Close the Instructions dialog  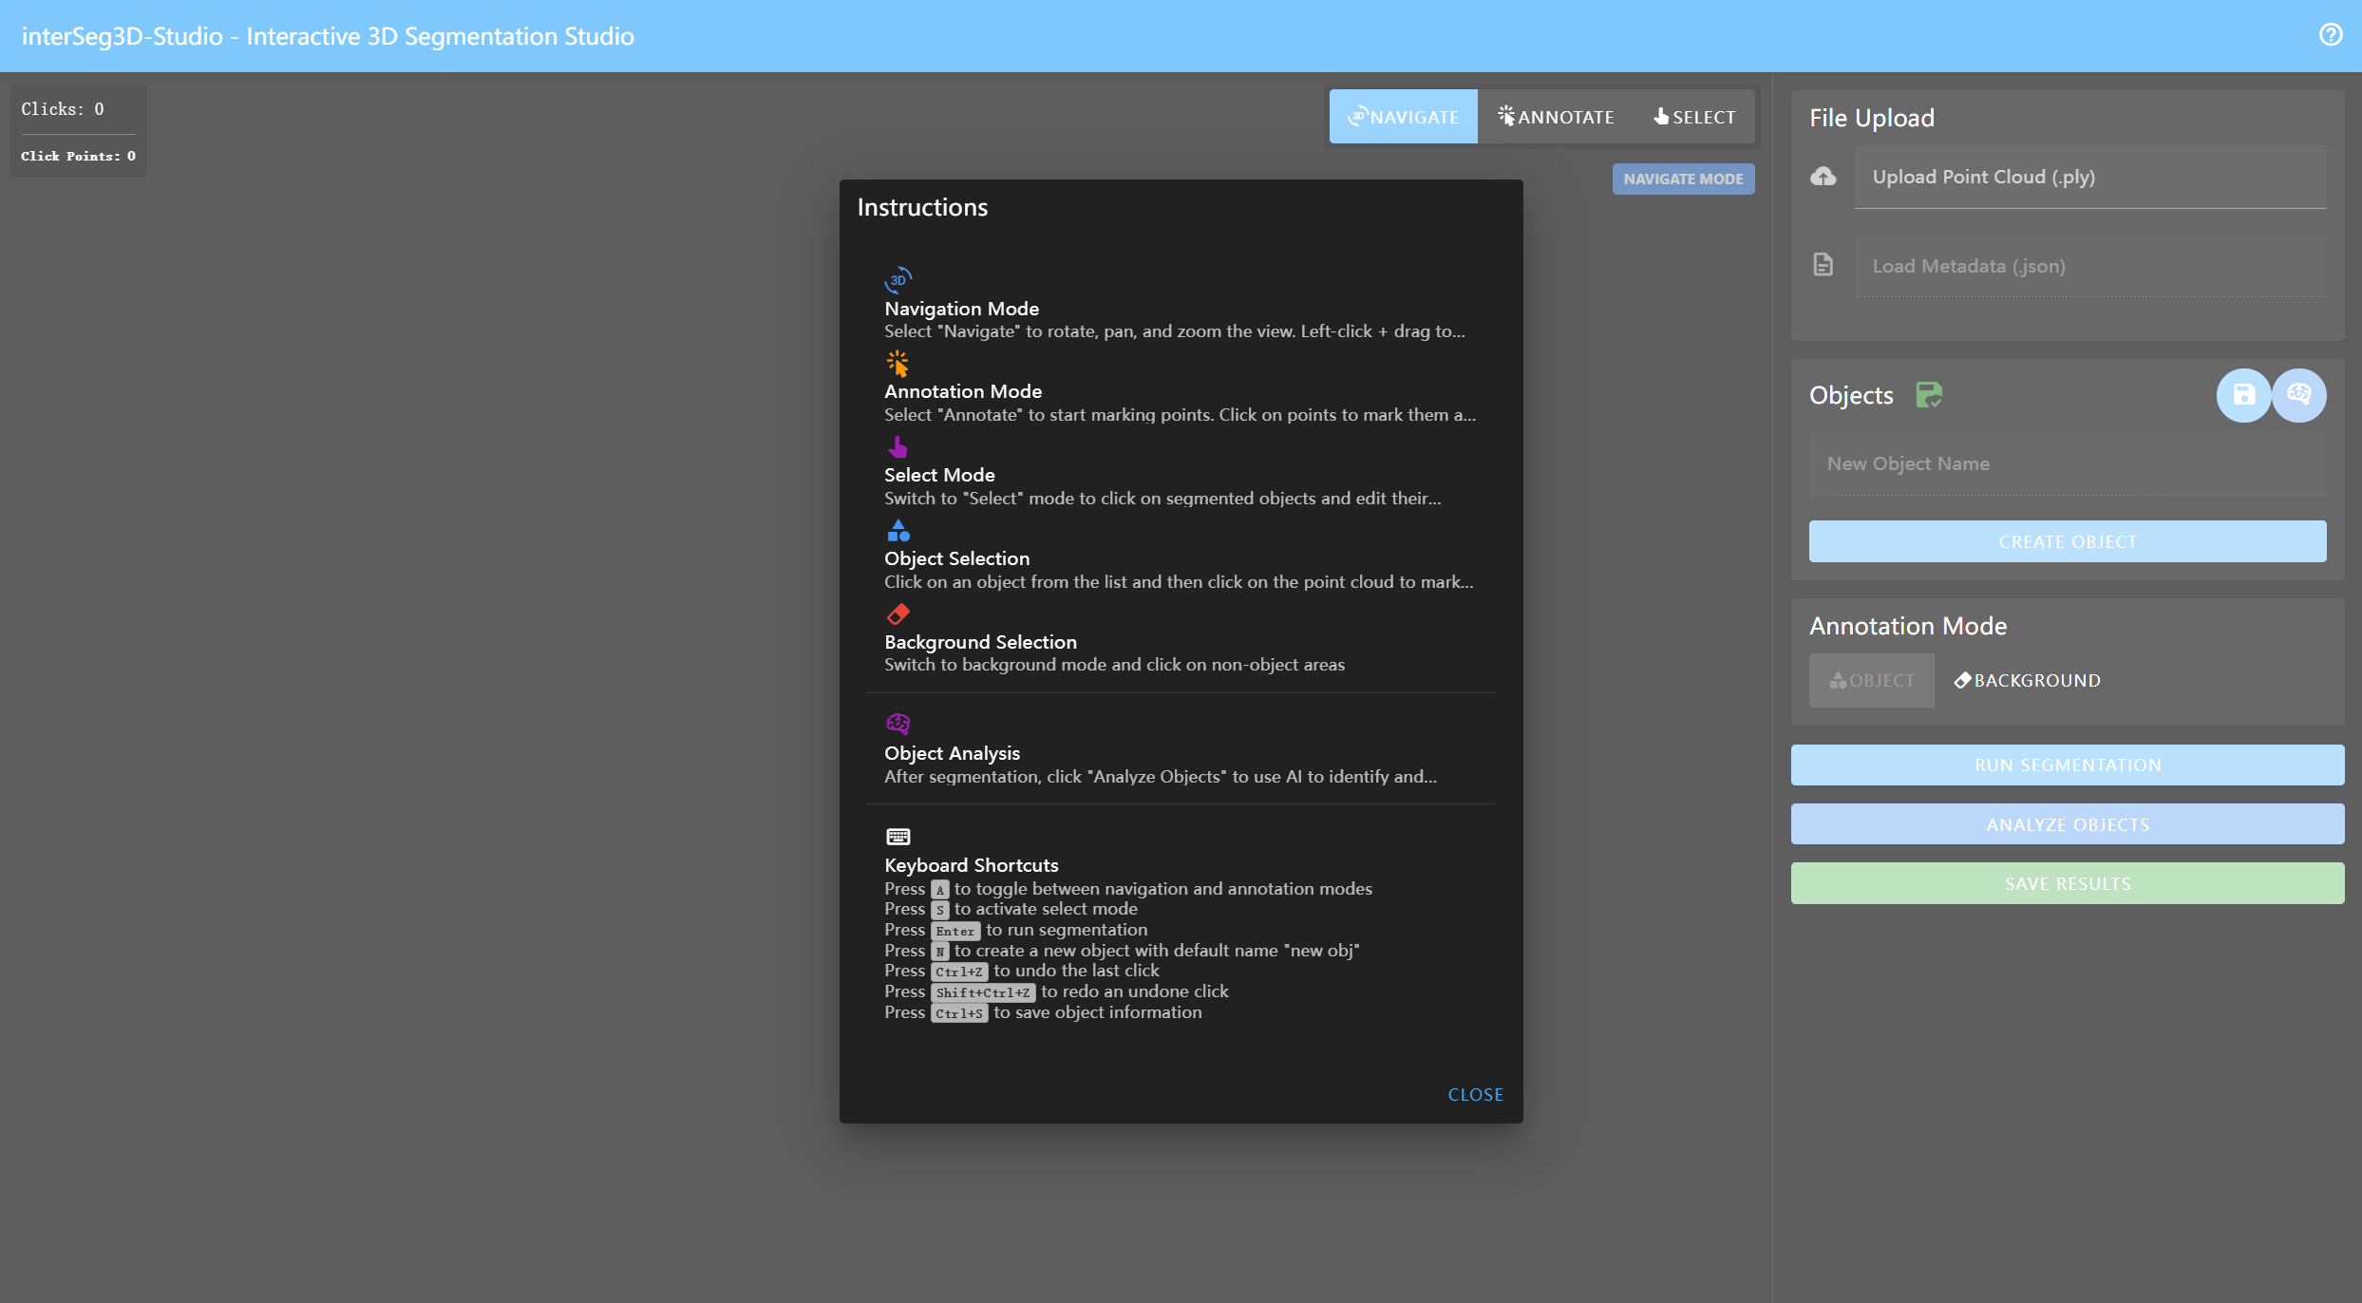(1475, 1094)
